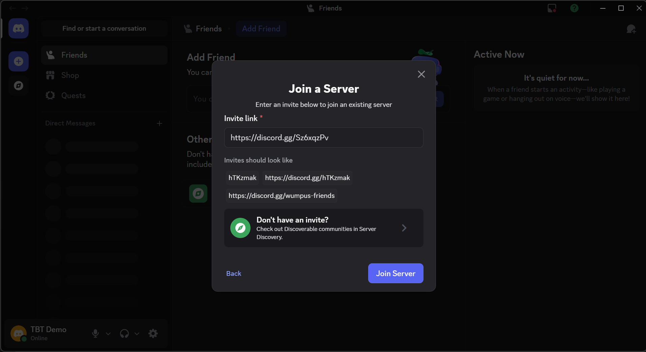Open Server Discovery via the compass icon

(x=19, y=85)
